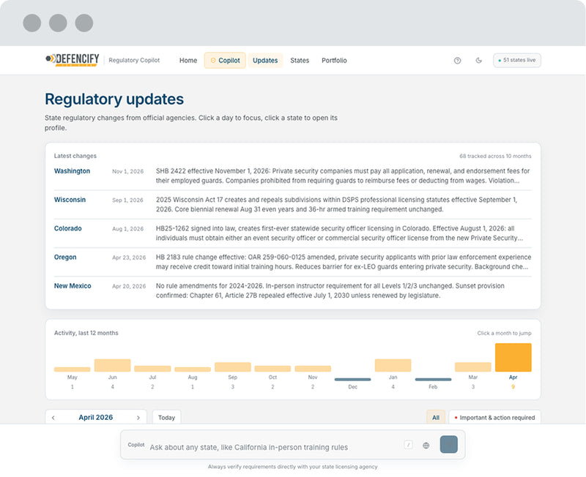Screen dimensions: 586x477
Task: Click the Sep 1, 2026 date
Action: click(x=127, y=200)
